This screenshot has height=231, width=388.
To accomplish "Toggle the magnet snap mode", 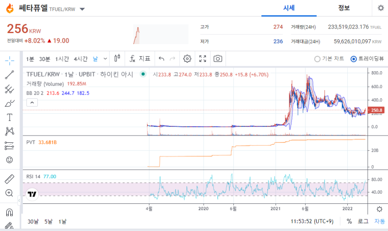I will (9, 212).
